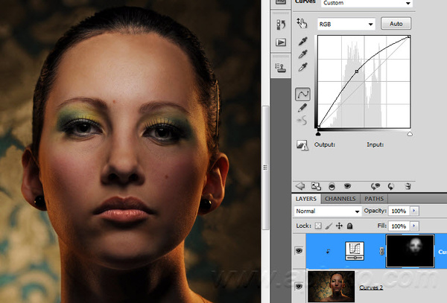Screen dimensions: 447x303
Task: Switch to the Layers tab
Action: [306, 199]
